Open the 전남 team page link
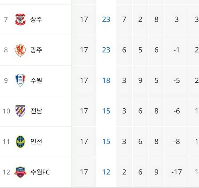 pyautogui.click(x=36, y=111)
